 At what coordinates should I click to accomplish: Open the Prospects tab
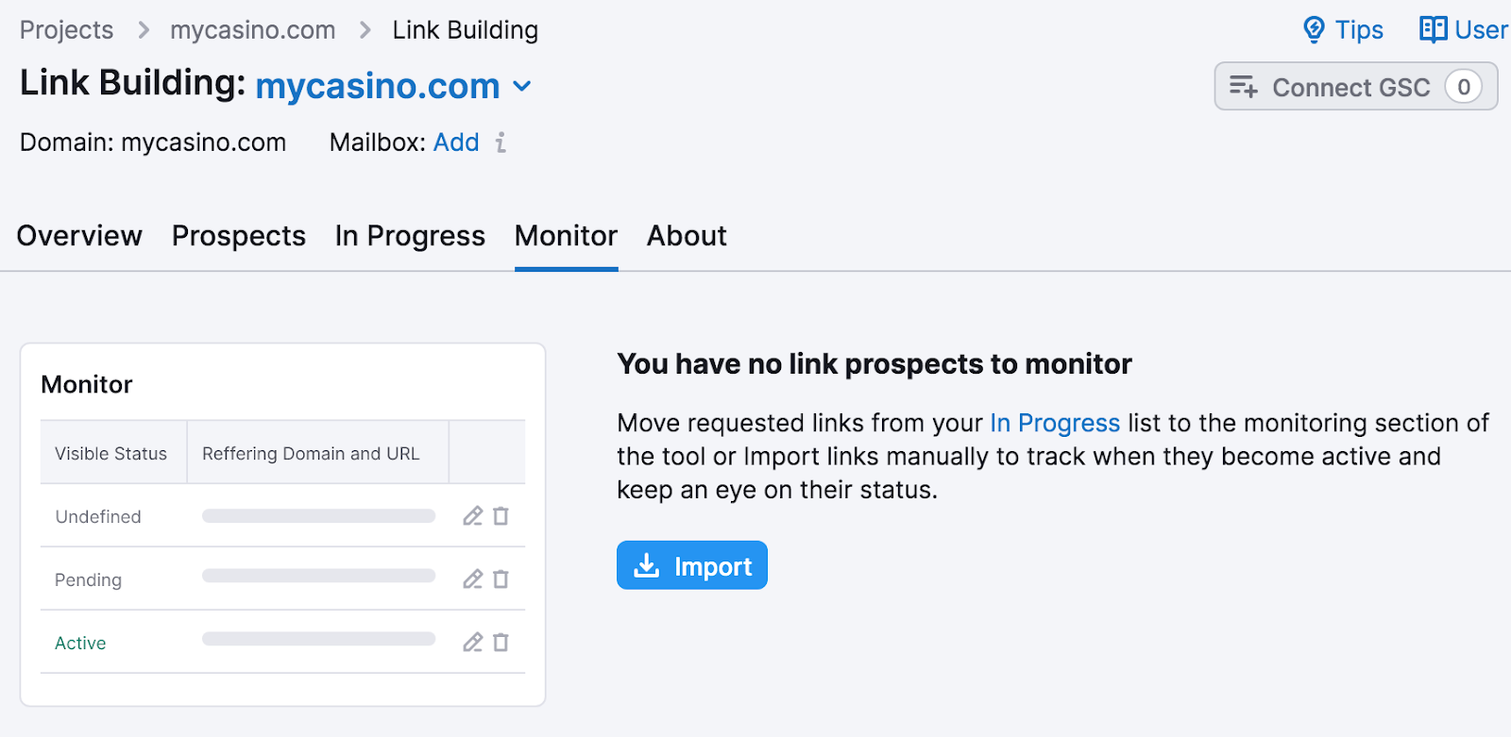[x=238, y=236]
